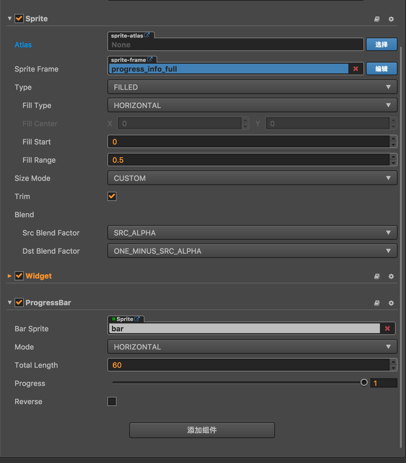The height and width of the screenshot is (463, 406).
Task: Open Sprite component help documentation icon
Action: (377, 19)
